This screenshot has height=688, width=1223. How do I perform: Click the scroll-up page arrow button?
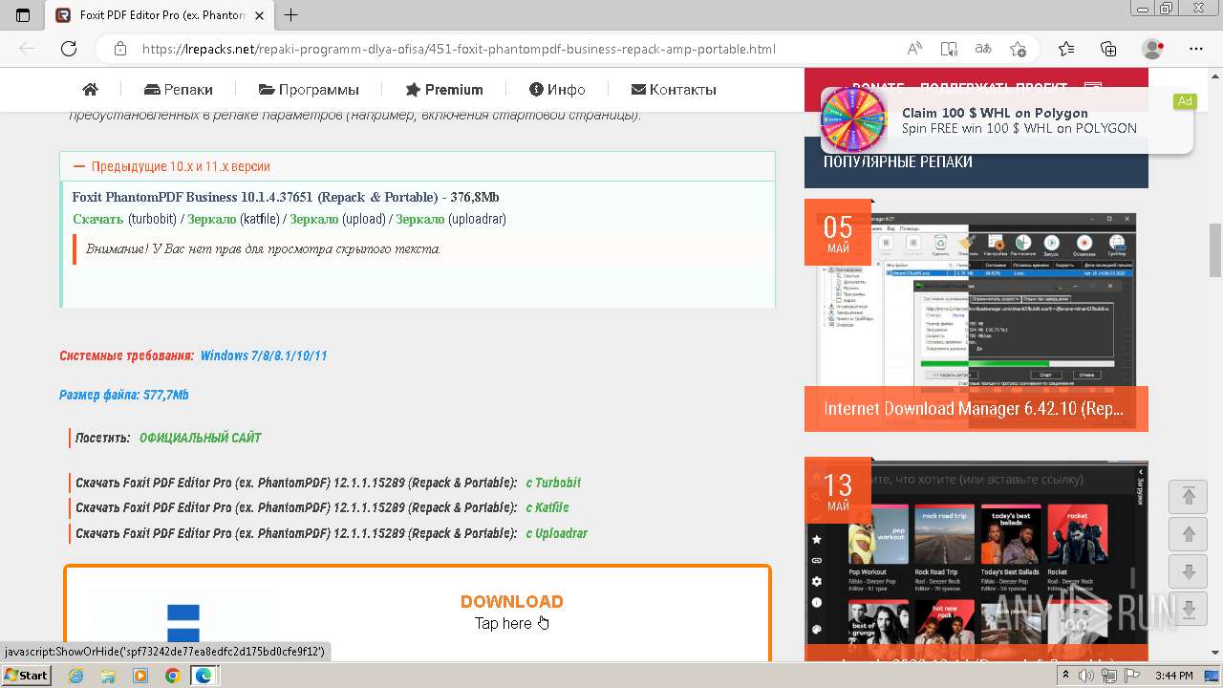tap(1189, 534)
